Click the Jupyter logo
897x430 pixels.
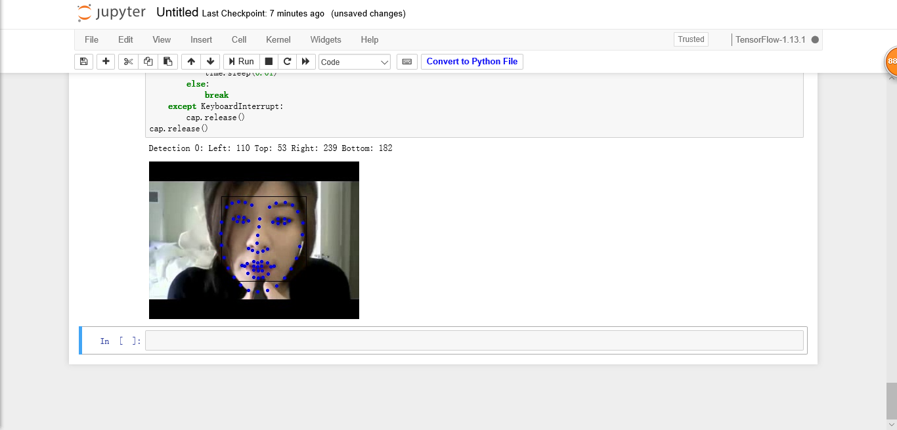tap(111, 12)
